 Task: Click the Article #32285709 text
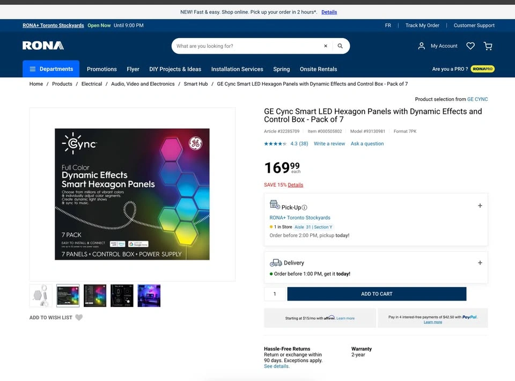282,131
